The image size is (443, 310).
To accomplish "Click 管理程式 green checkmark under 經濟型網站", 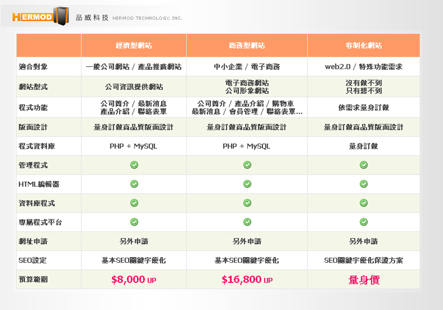I will tap(134, 165).
